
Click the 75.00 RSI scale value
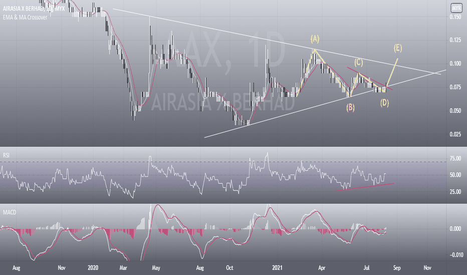tap(455, 158)
